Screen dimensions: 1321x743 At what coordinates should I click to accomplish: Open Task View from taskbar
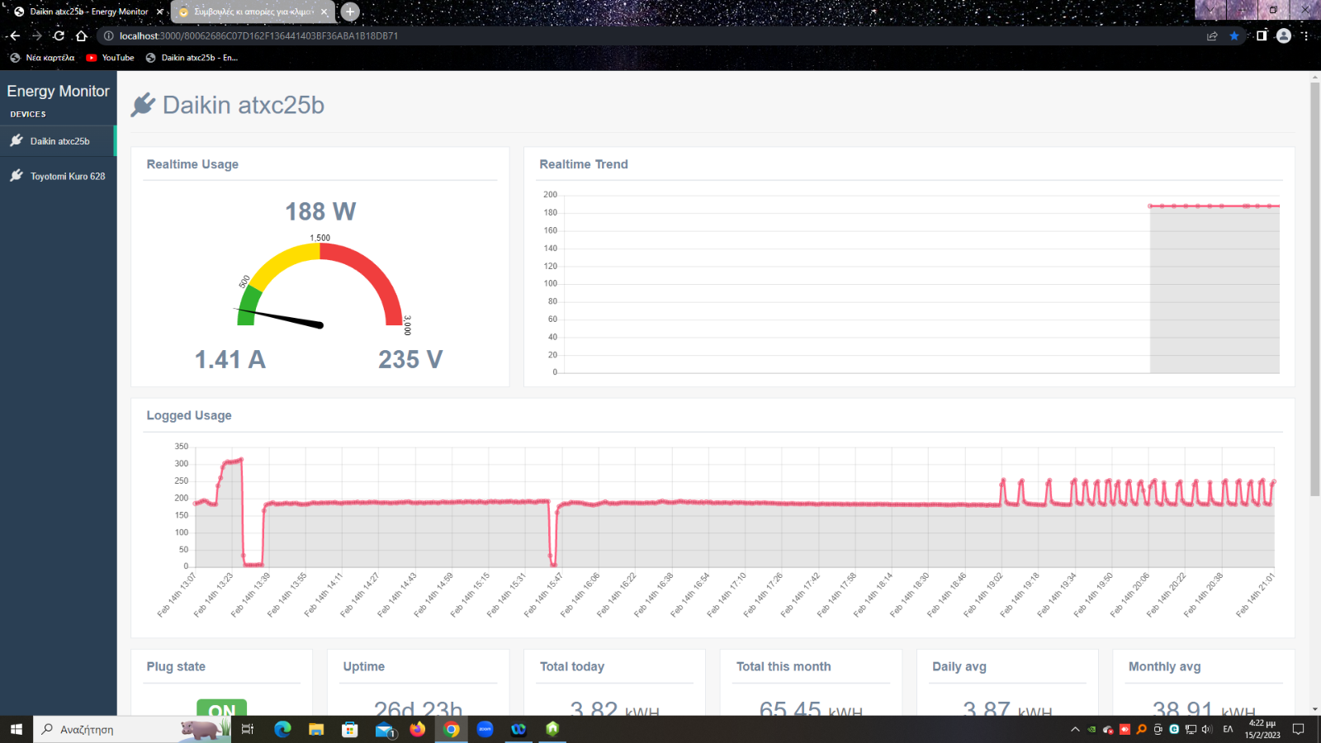pos(247,729)
